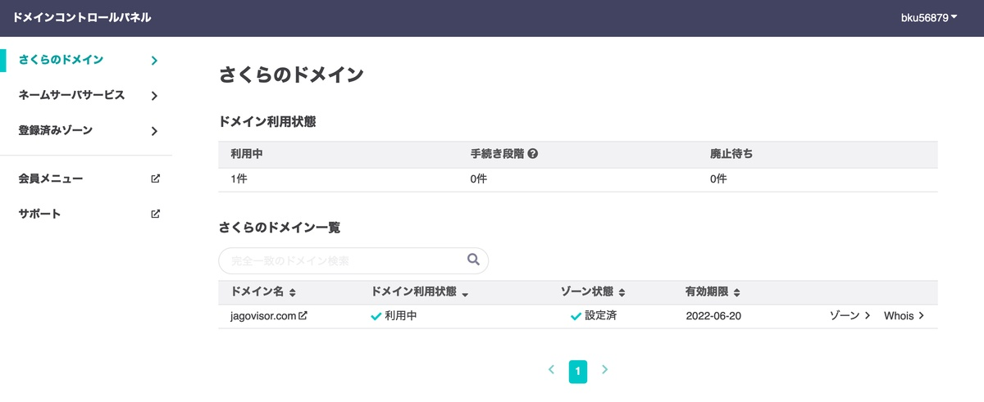
Task: Click the chevron next to ネームサーバサービス
Action: click(x=154, y=96)
